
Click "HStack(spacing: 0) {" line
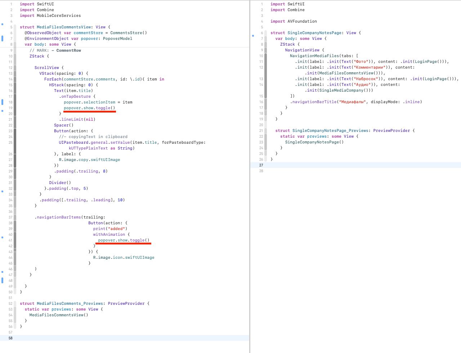73,85
